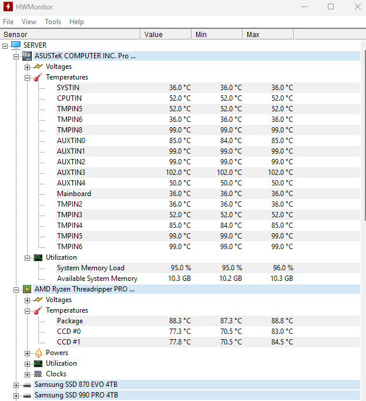Select the CPUTIN sensor row
The height and width of the screenshot is (401, 366).
coord(208,98)
